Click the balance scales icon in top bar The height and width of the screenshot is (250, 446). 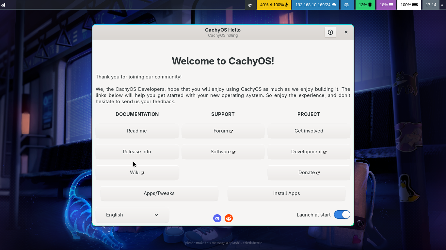coord(346,5)
